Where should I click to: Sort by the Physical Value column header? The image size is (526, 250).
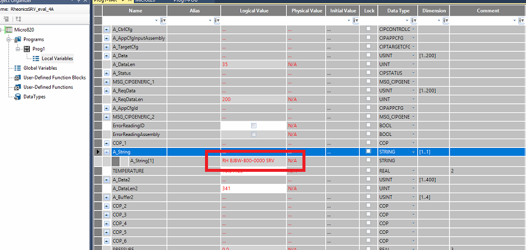pyautogui.click(x=306, y=11)
